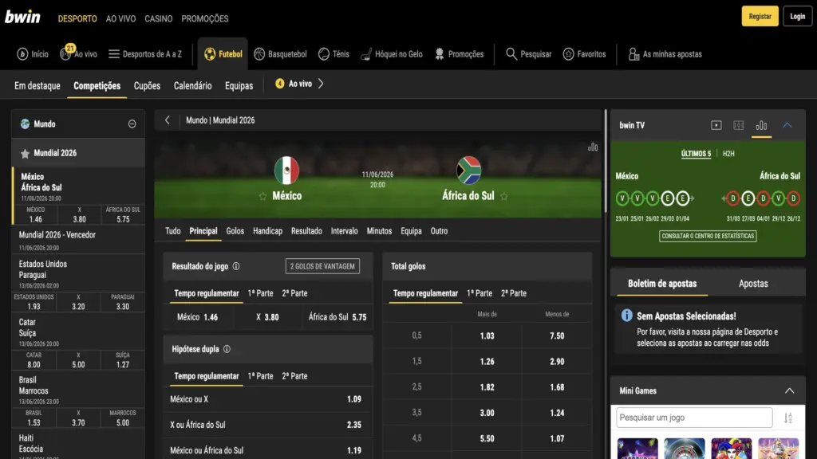
Task: Pick Mais de 2,5 odds 1.82
Action: (487, 387)
